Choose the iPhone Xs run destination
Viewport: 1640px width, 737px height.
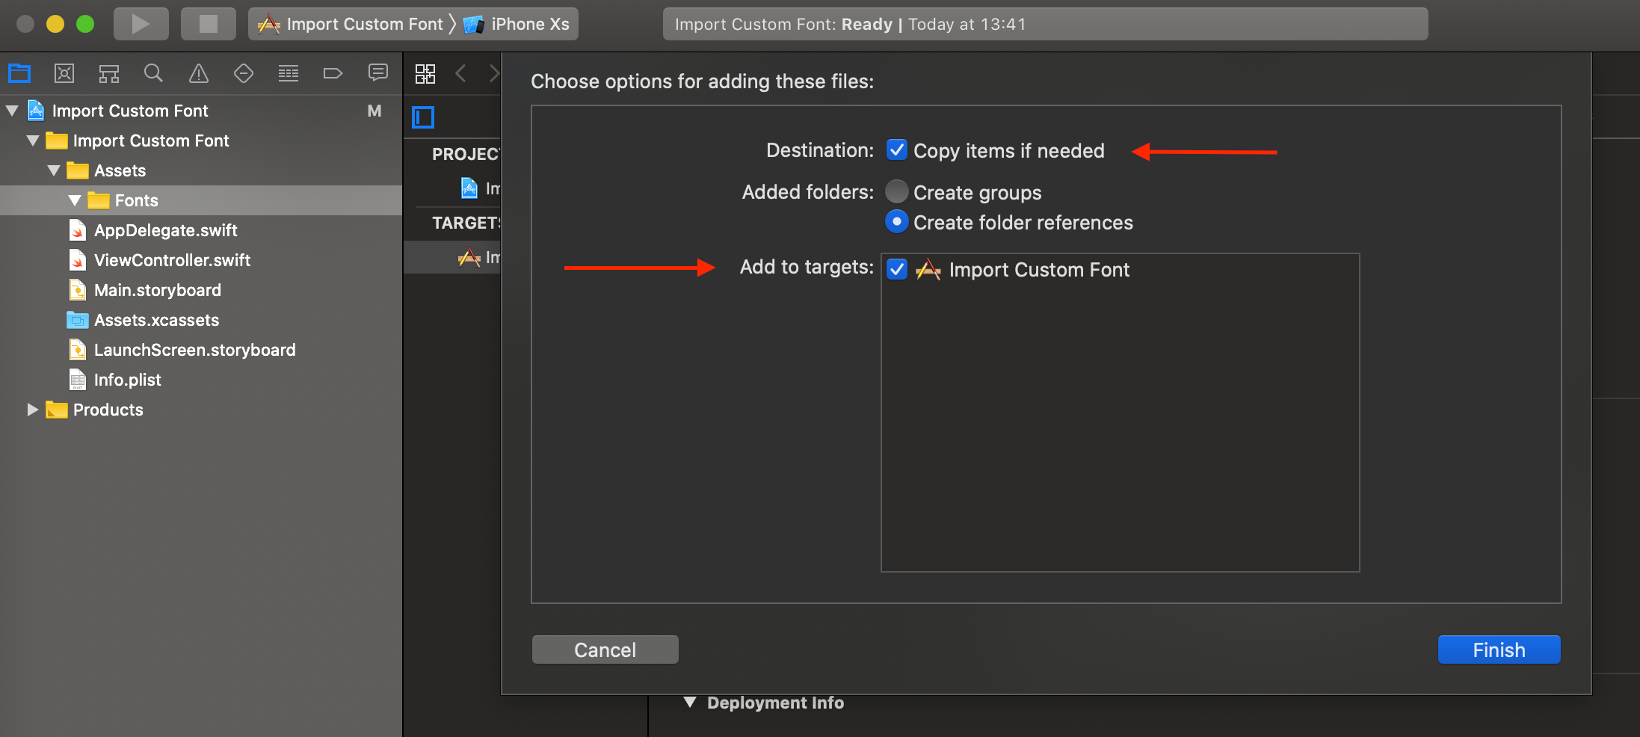517,24
